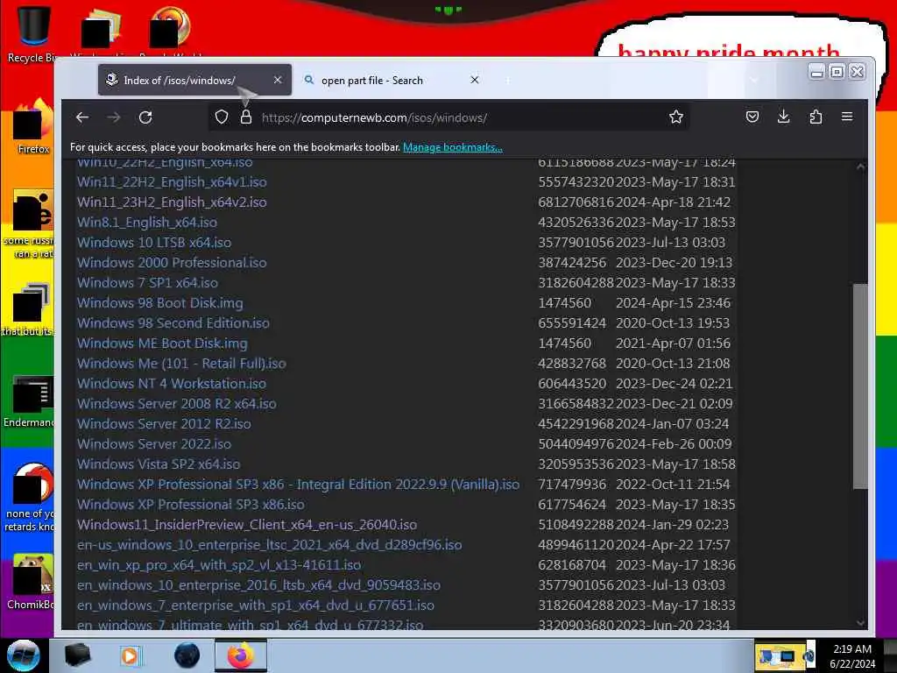Click scrollbar up arrow
Image resolution: width=897 pixels, height=673 pixels.
[x=860, y=166]
